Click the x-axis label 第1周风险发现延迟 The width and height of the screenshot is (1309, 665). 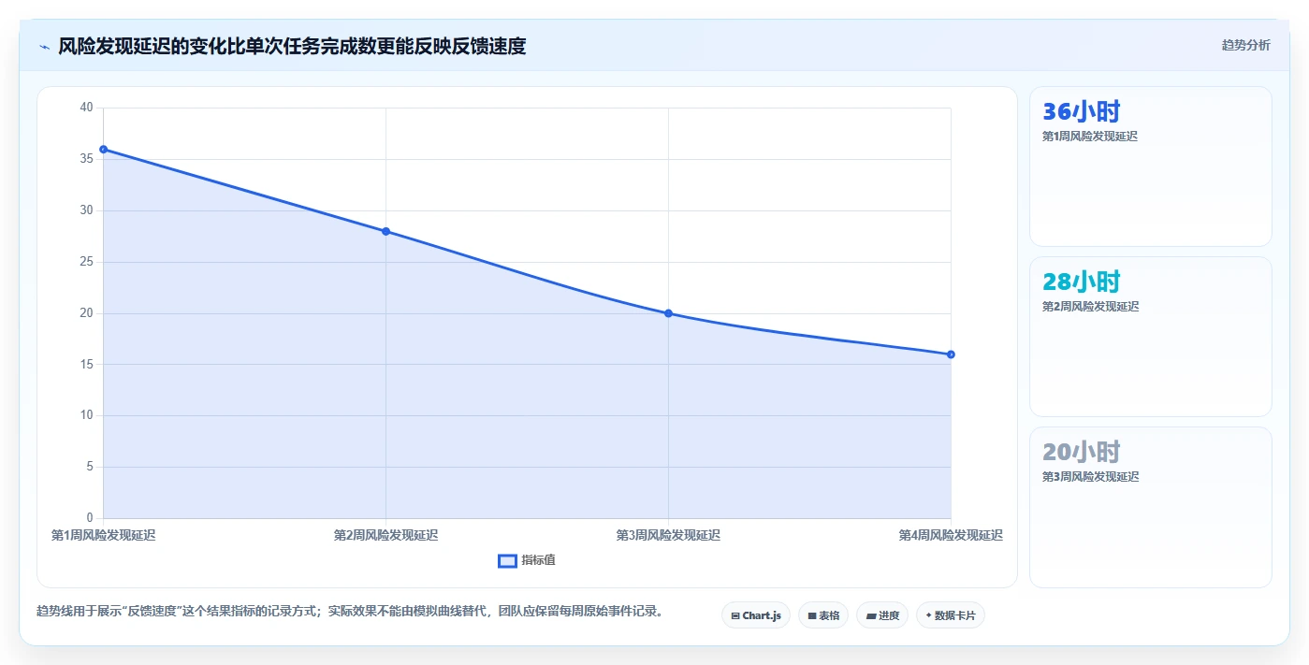point(103,535)
